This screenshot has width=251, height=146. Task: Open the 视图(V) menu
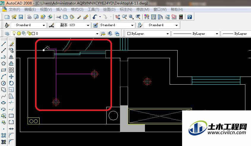click(46, 9)
